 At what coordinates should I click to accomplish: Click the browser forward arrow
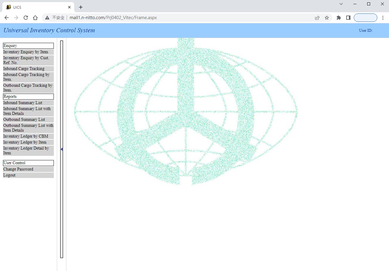pos(16,18)
